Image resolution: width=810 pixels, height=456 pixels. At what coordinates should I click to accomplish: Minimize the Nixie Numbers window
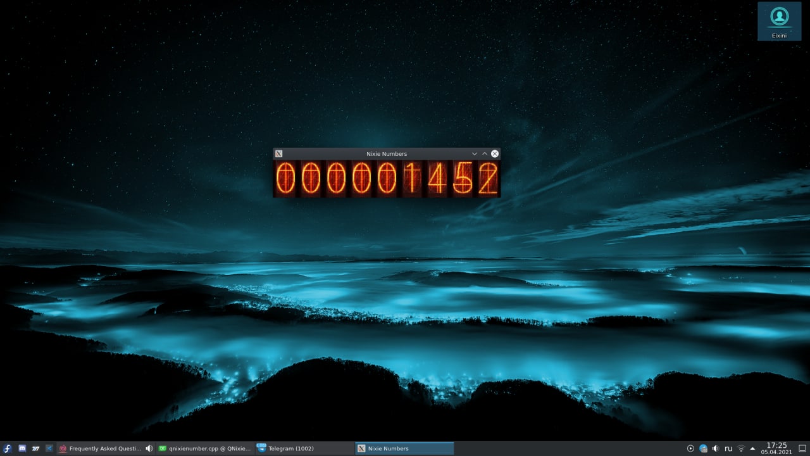[475, 153]
